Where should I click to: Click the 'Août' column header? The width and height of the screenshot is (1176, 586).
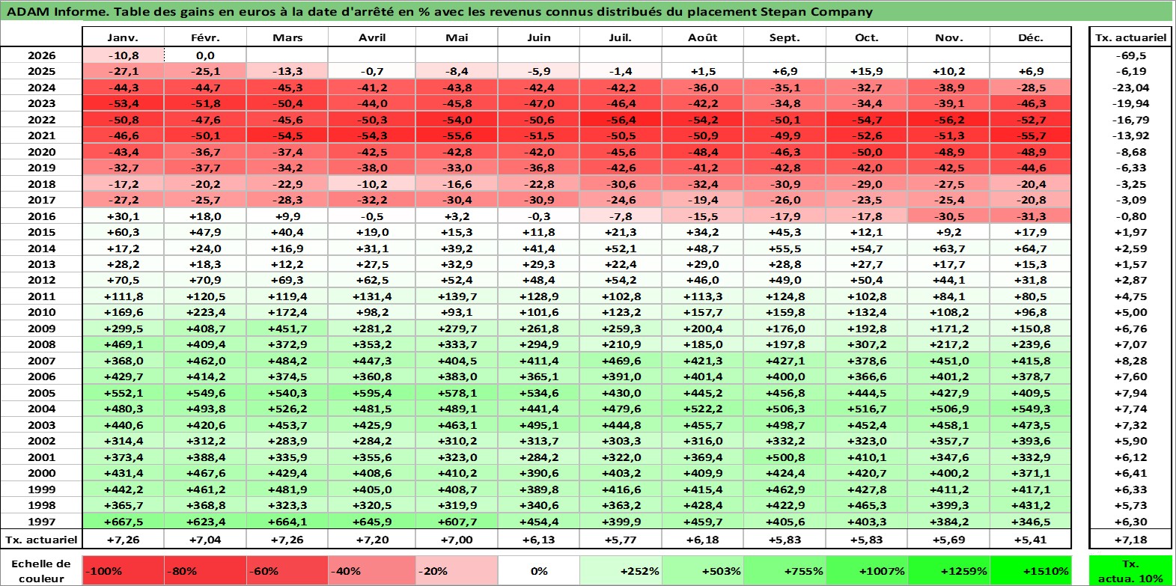[703, 37]
